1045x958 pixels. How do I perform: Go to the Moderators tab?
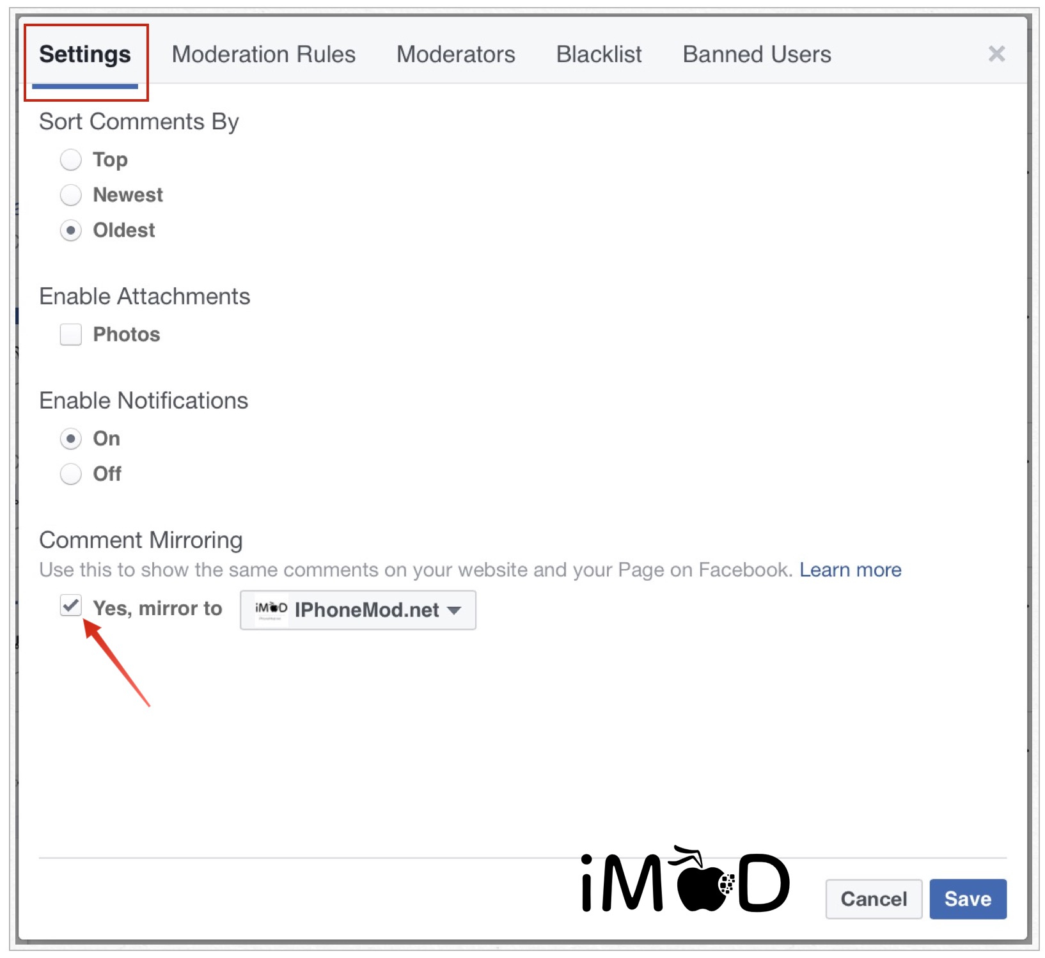tap(455, 55)
